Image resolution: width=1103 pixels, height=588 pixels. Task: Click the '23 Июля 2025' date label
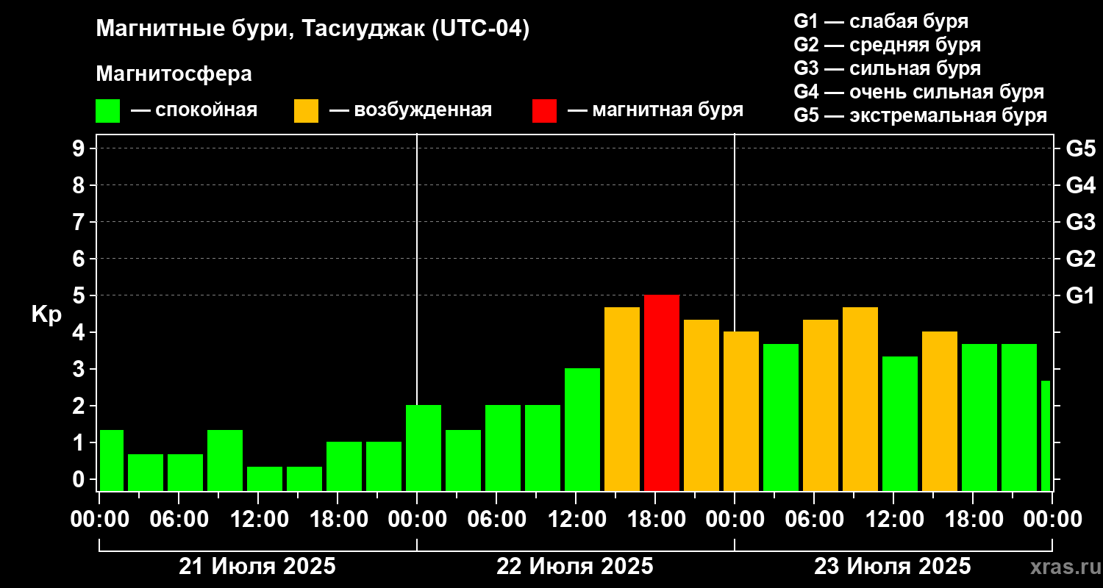pyautogui.click(x=893, y=567)
